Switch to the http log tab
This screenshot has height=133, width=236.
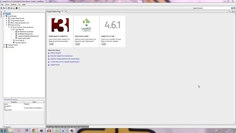pos(57,127)
